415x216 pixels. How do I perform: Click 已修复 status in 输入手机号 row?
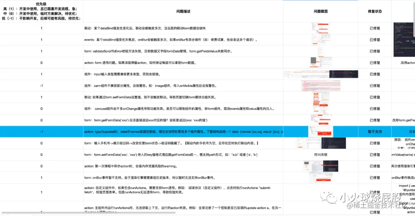coord(375,143)
